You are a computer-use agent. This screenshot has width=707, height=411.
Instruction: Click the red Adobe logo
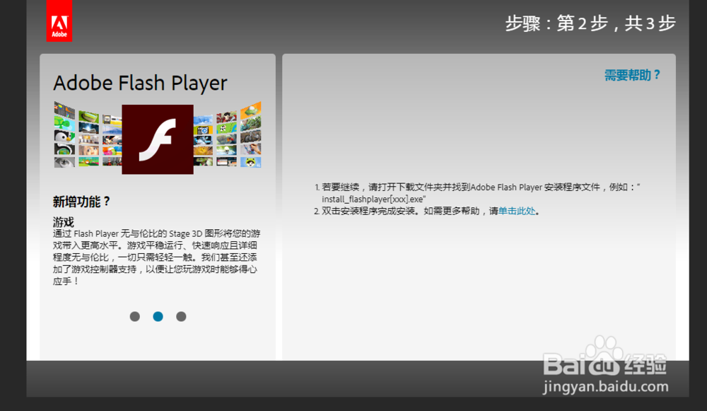coord(59,21)
